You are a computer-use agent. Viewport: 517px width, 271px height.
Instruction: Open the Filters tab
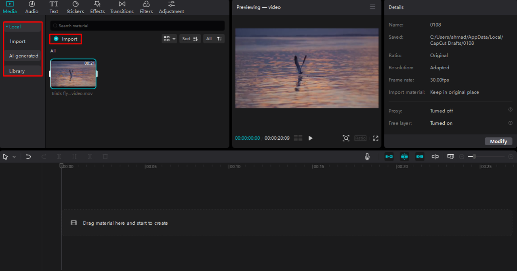click(x=146, y=7)
